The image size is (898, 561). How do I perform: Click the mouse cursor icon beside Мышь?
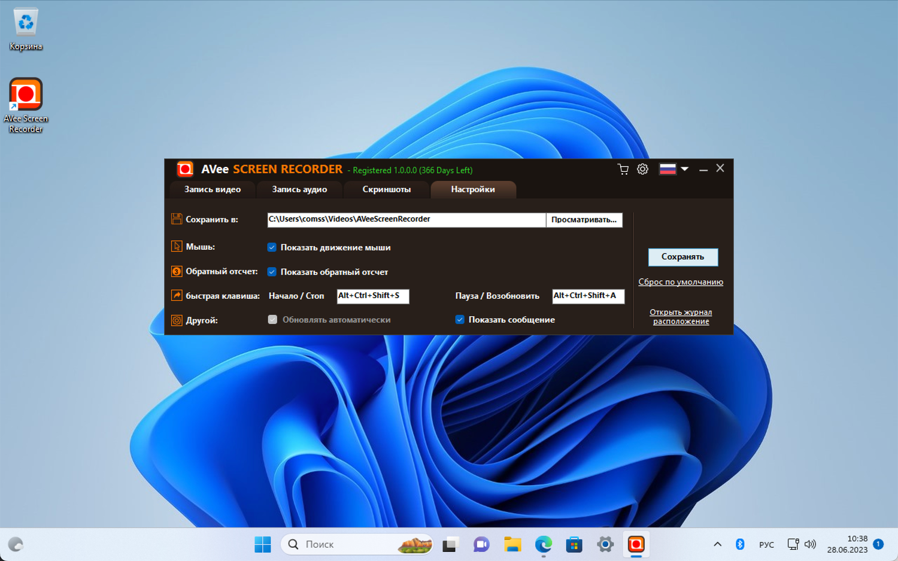(x=177, y=247)
